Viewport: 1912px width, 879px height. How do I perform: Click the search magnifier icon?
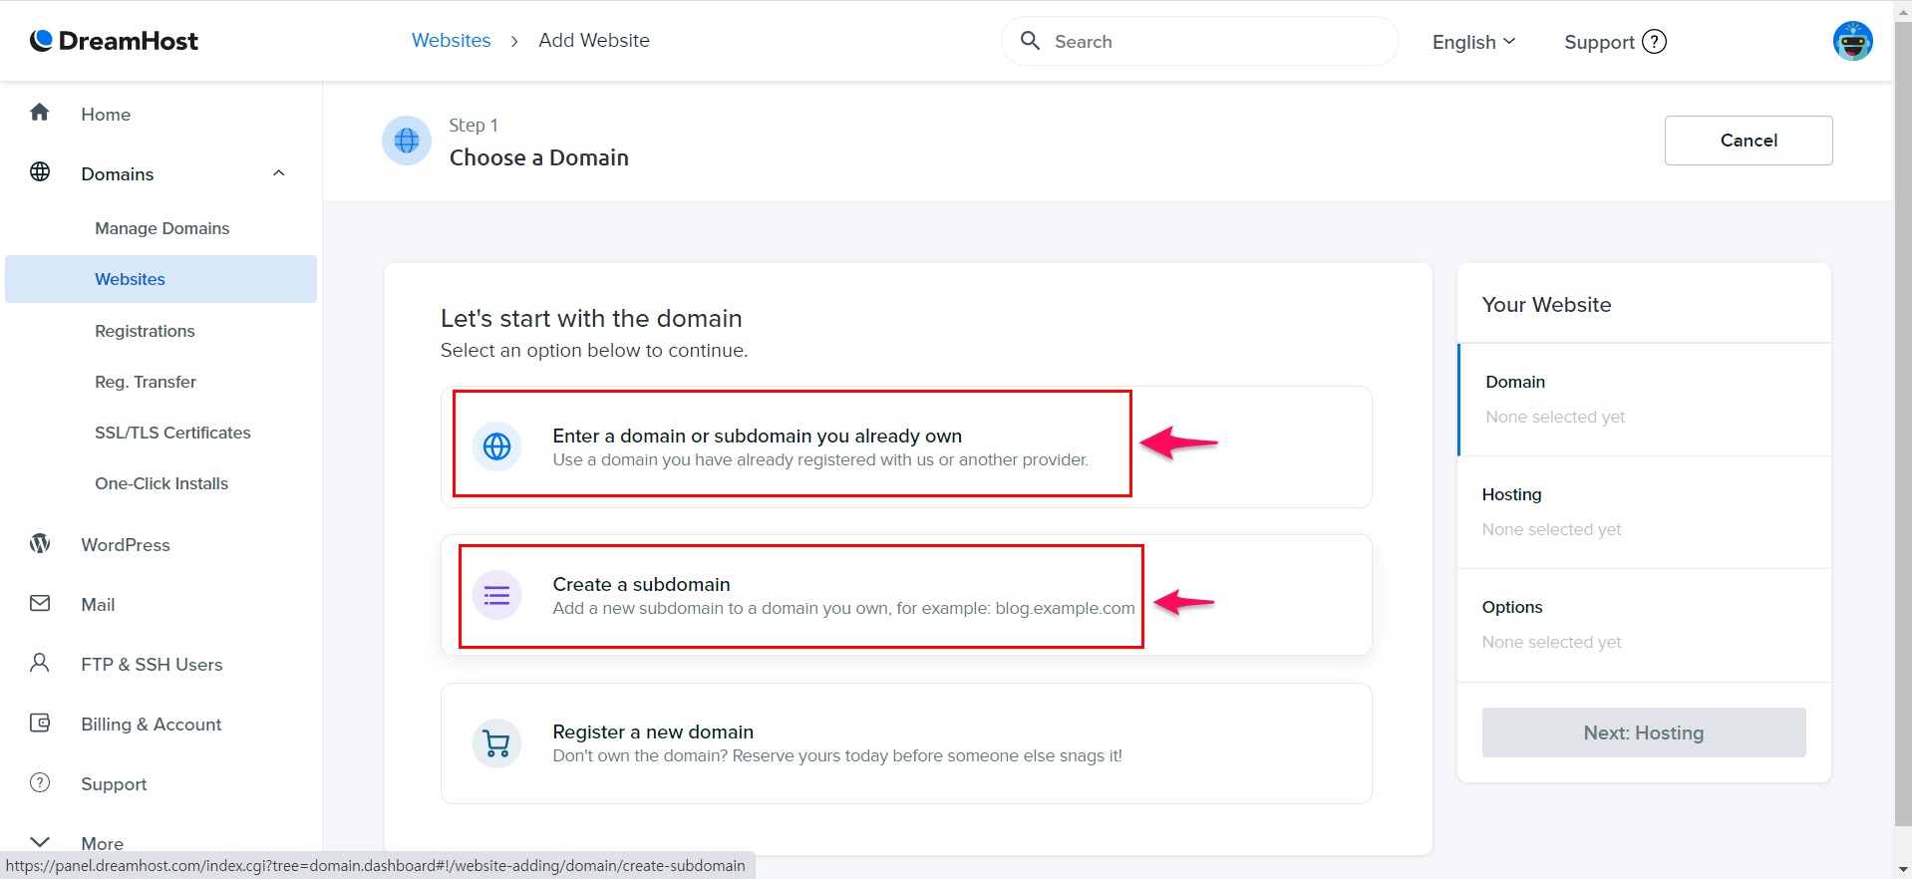pos(1030,41)
